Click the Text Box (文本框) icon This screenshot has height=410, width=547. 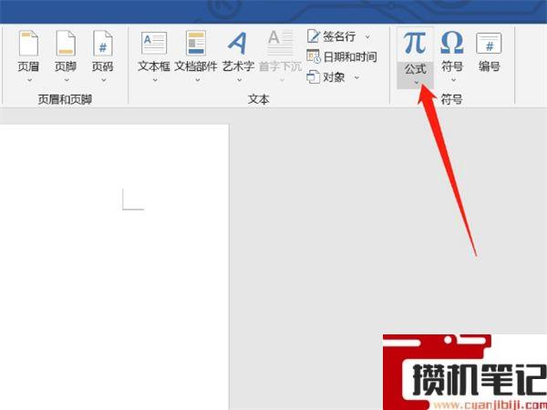coord(154,43)
